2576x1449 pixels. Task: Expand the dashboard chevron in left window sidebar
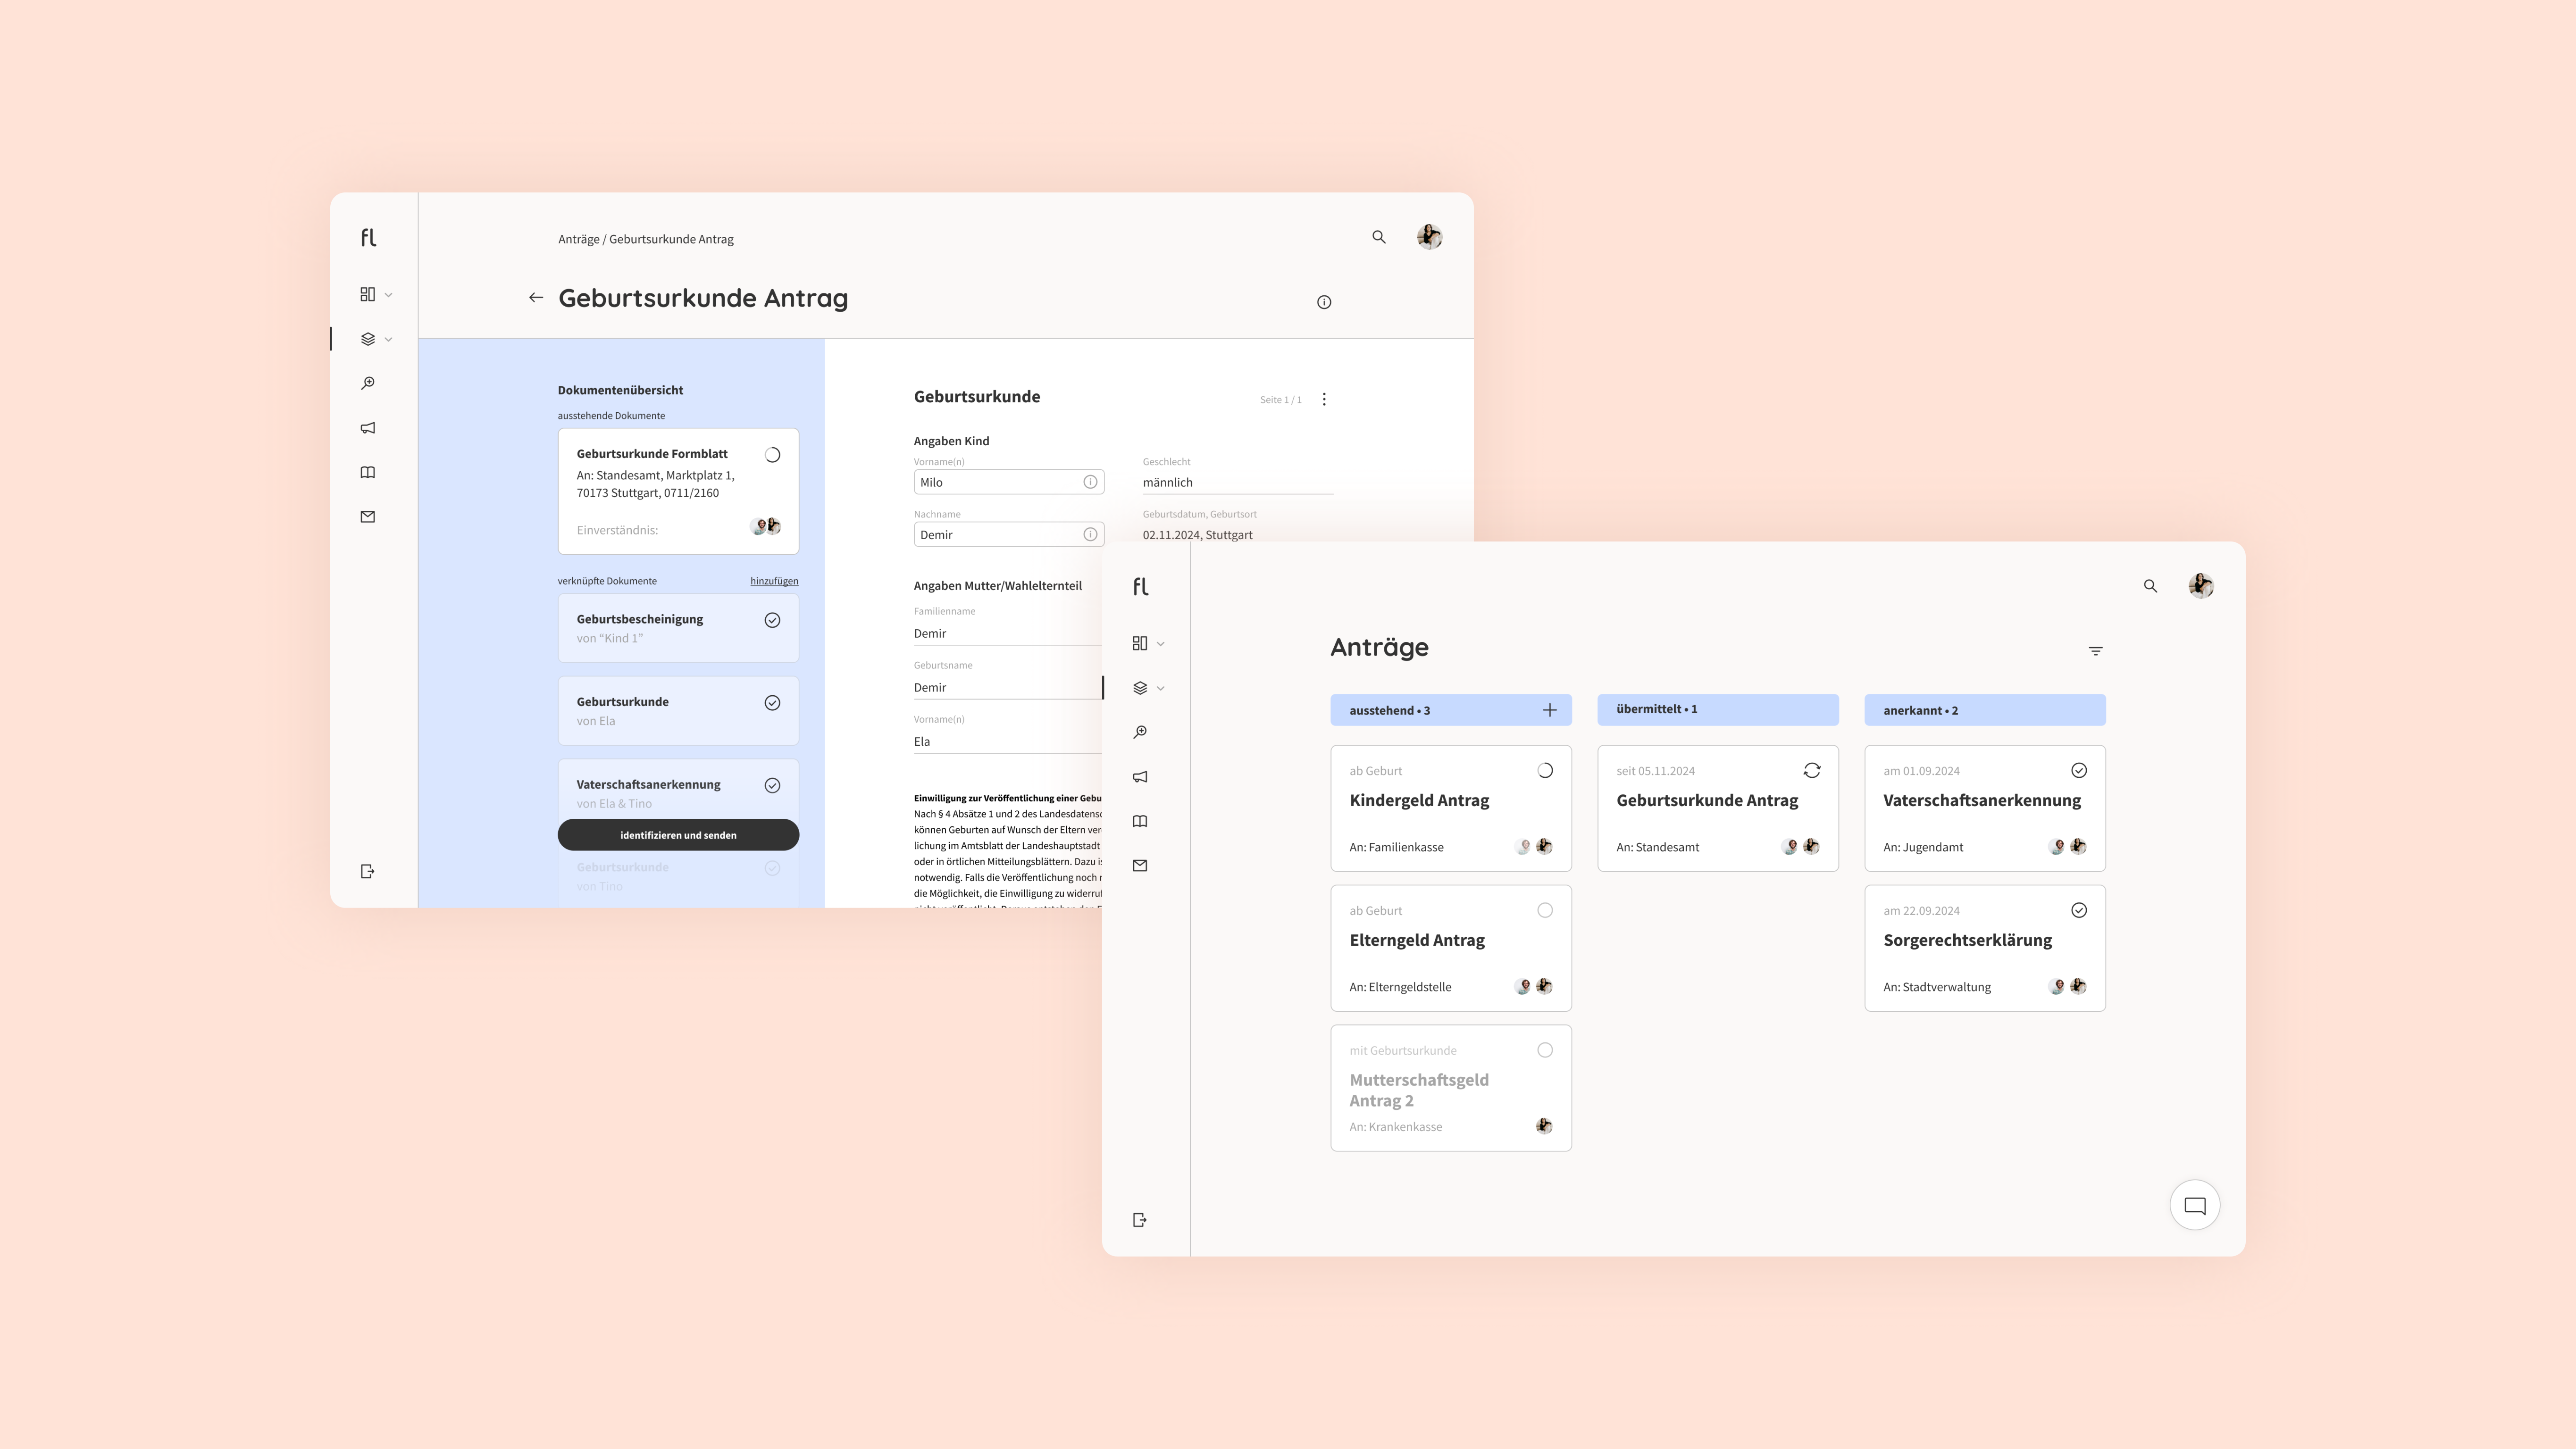388,295
